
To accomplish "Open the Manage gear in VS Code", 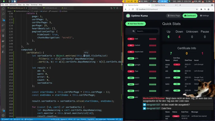I will tap(3, 115).
